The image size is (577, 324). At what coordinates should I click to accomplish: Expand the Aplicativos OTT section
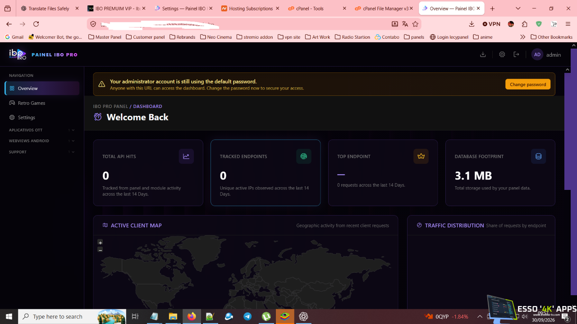coord(42,130)
